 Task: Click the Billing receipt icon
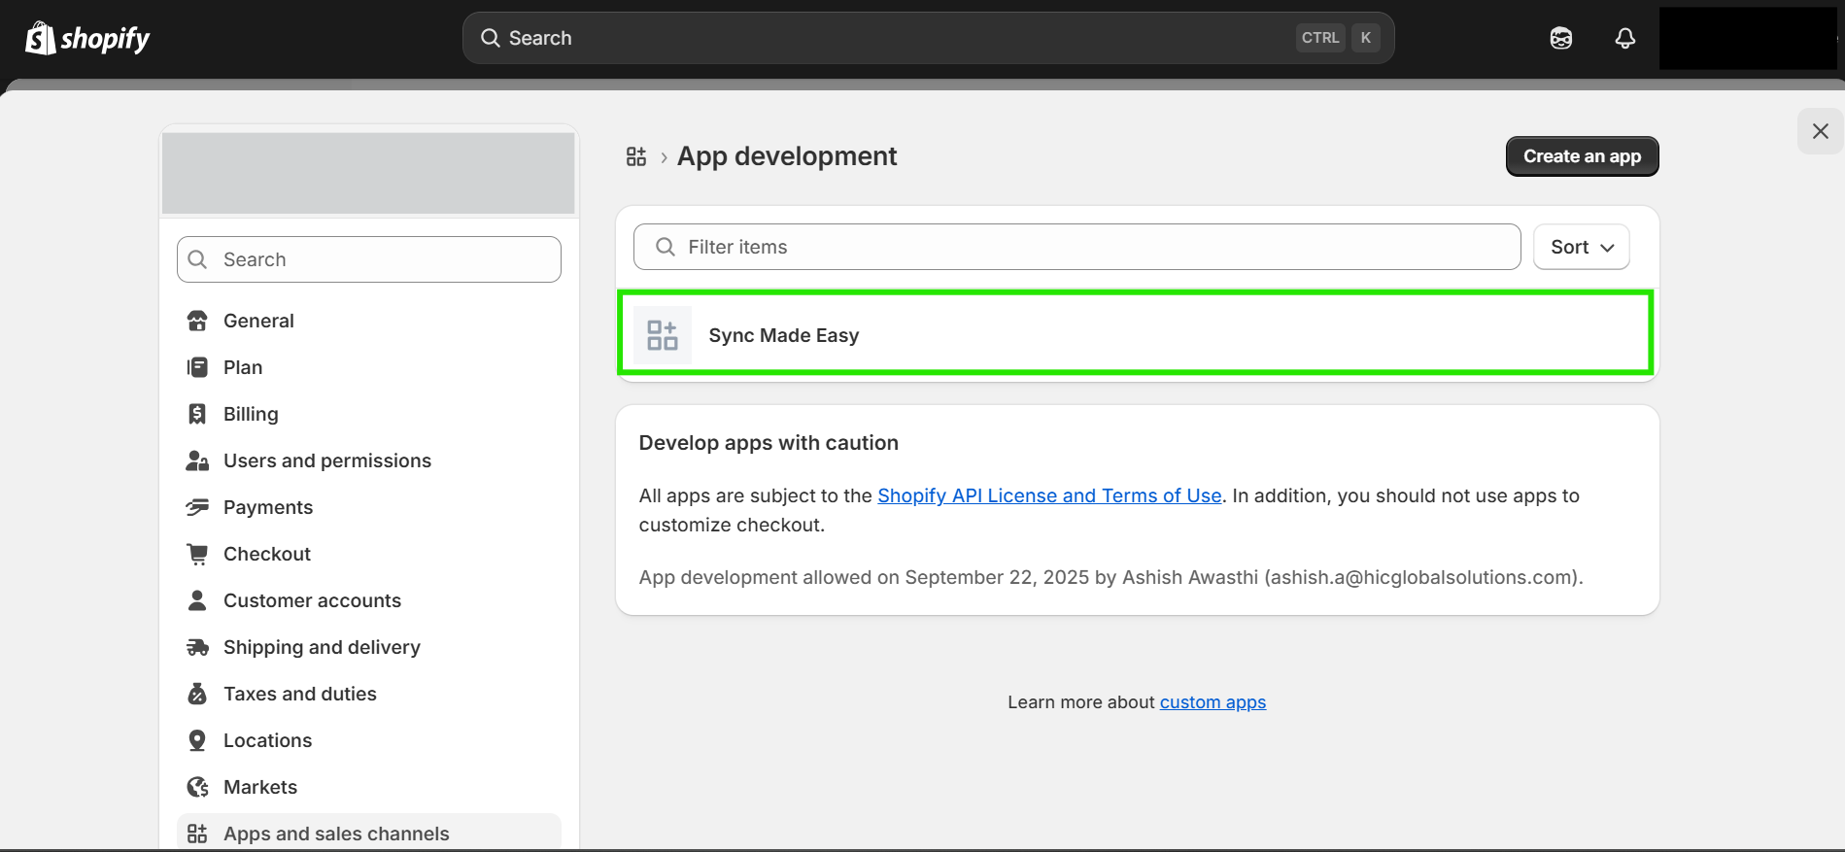(x=197, y=414)
